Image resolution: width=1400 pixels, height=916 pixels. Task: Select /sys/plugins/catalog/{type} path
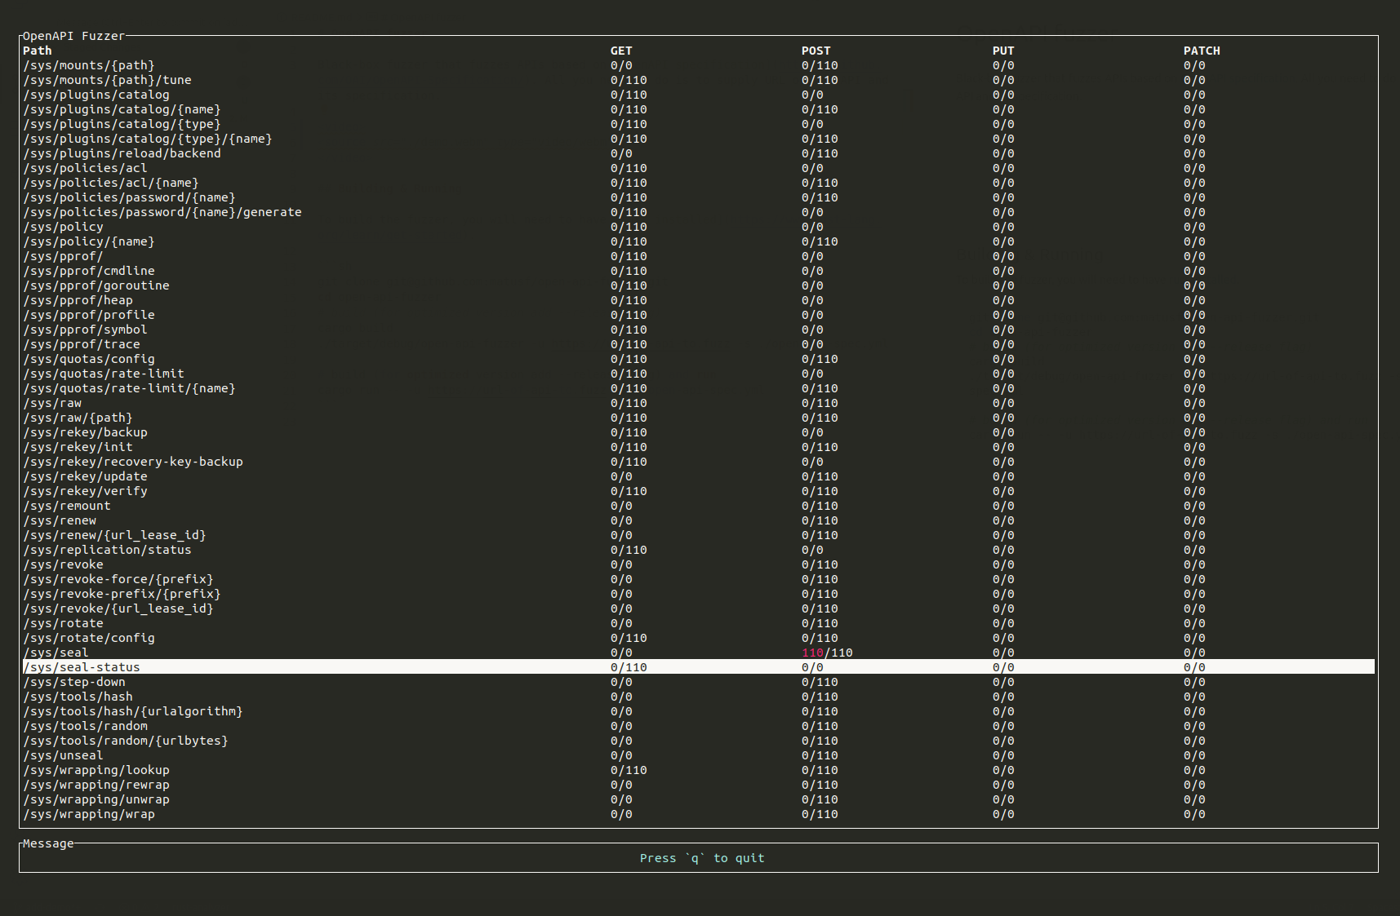tap(122, 124)
